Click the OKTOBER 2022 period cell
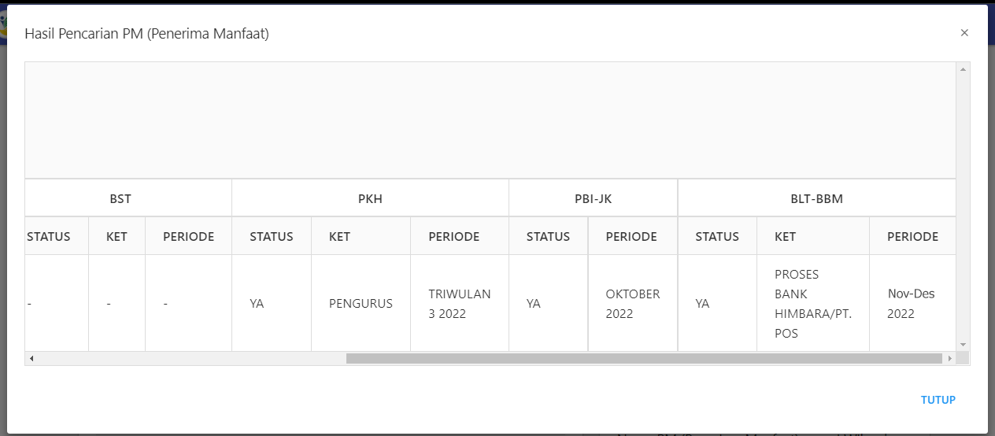 tap(633, 303)
